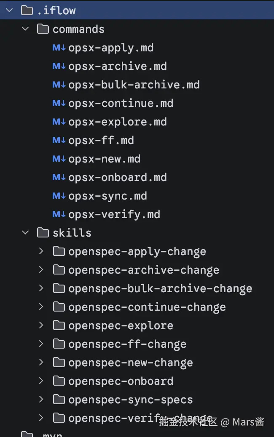Click the markdown icon next to opsx-ff.md
Image resolution: width=274 pixels, height=437 pixels.
pyautogui.click(x=59, y=140)
